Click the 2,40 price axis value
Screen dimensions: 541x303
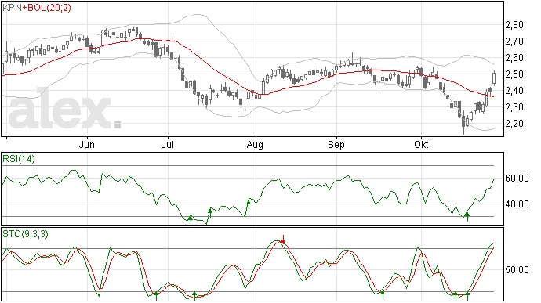[x=514, y=91]
